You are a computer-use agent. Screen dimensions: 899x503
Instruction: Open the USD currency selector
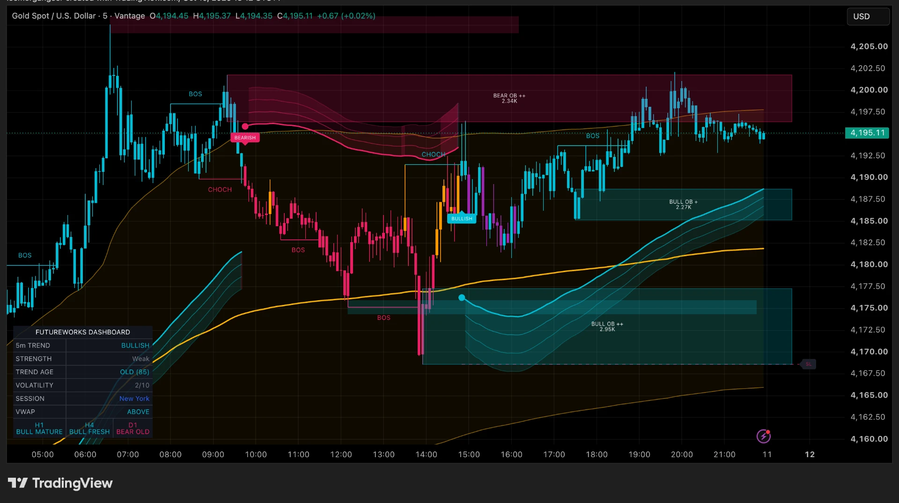[x=868, y=16]
